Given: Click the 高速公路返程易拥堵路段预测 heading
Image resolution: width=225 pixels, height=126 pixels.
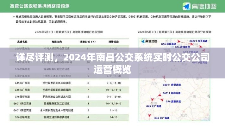Looking at the screenshot, I should click(40, 6).
